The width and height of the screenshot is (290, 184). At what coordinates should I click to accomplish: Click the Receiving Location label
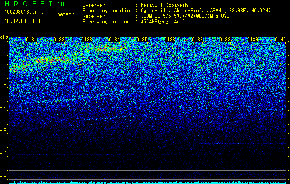coord(107,11)
